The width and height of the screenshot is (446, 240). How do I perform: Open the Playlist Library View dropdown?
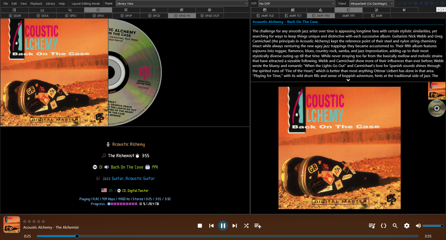tap(182, 3)
